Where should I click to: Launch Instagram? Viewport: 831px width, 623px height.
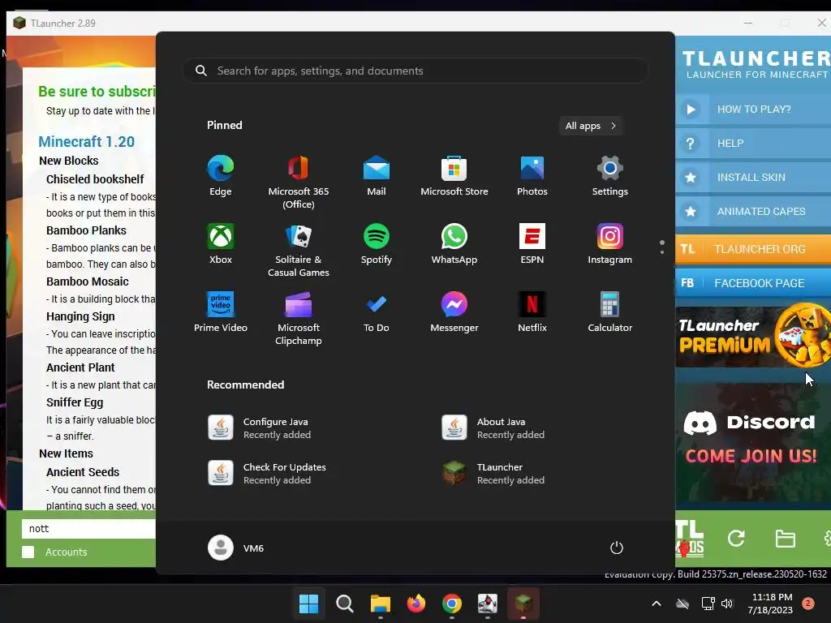610,243
